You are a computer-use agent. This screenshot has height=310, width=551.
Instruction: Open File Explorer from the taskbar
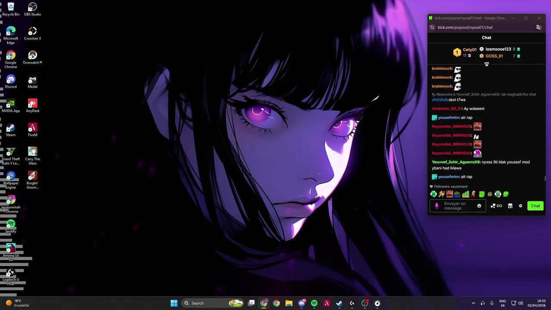(x=289, y=303)
